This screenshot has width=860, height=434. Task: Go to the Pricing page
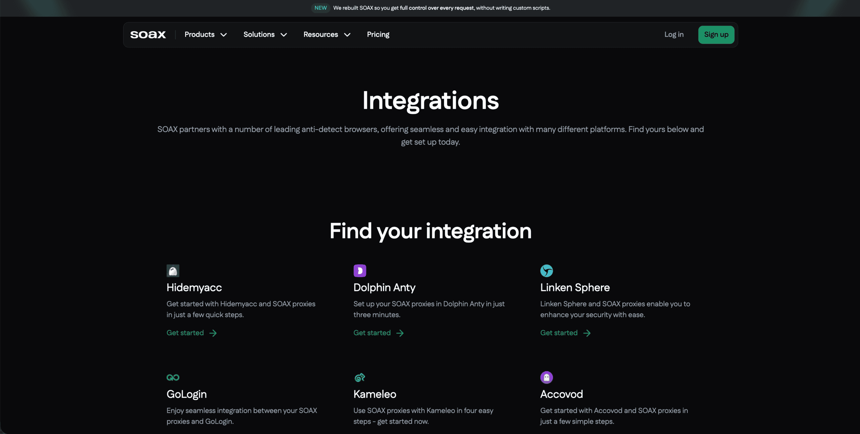378,35
